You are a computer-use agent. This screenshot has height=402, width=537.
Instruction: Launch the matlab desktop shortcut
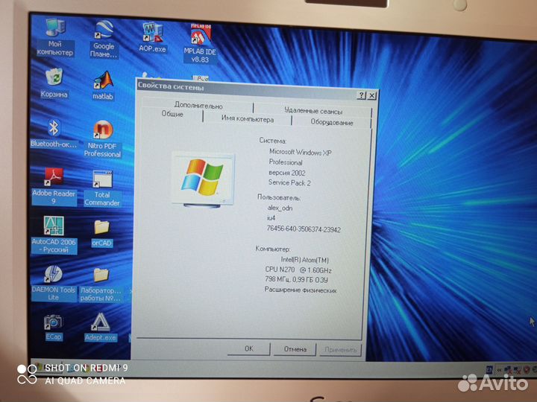pos(103,86)
